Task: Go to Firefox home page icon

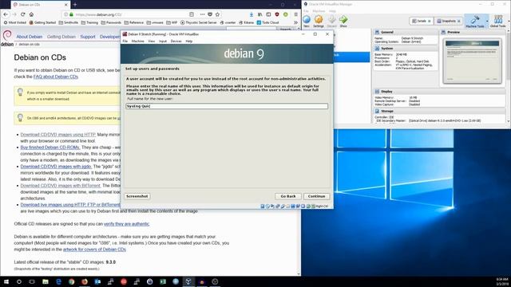Action: [31, 14]
